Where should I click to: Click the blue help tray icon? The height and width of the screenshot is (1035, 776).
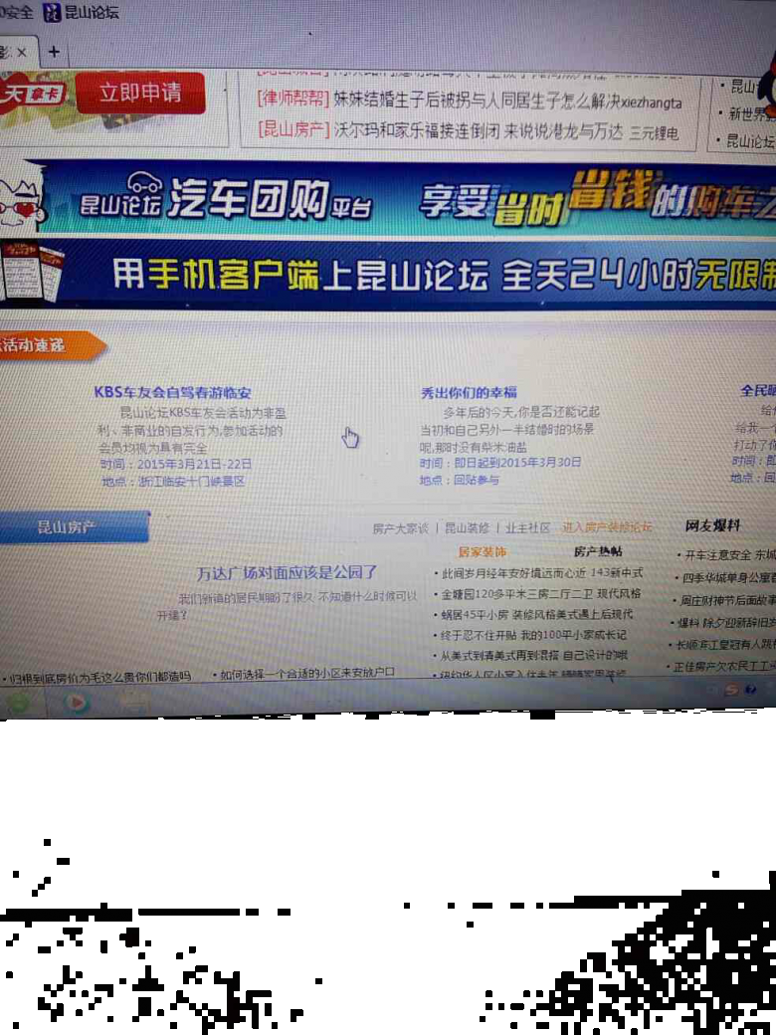click(750, 690)
